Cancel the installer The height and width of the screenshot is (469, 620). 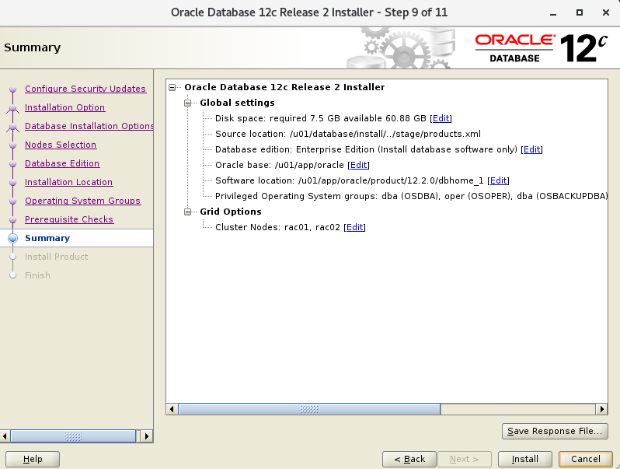[585, 459]
